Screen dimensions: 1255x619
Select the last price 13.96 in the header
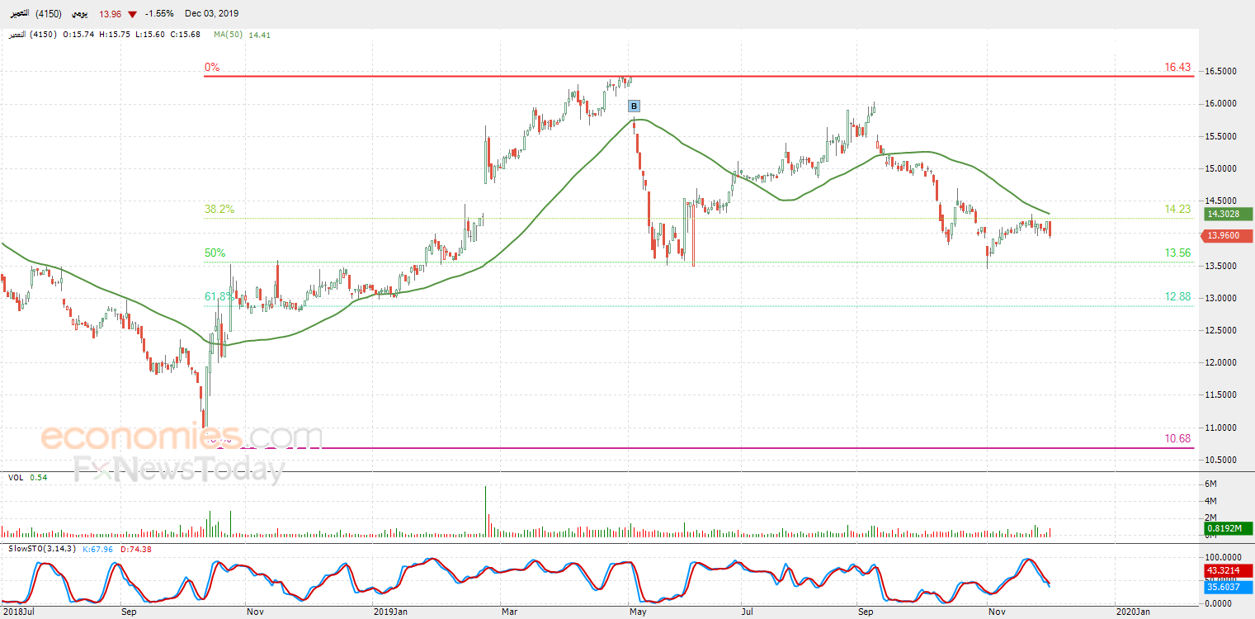tap(110, 13)
